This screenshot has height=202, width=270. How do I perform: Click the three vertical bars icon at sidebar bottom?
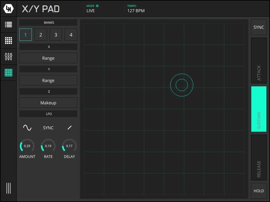click(x=8, y=188)
